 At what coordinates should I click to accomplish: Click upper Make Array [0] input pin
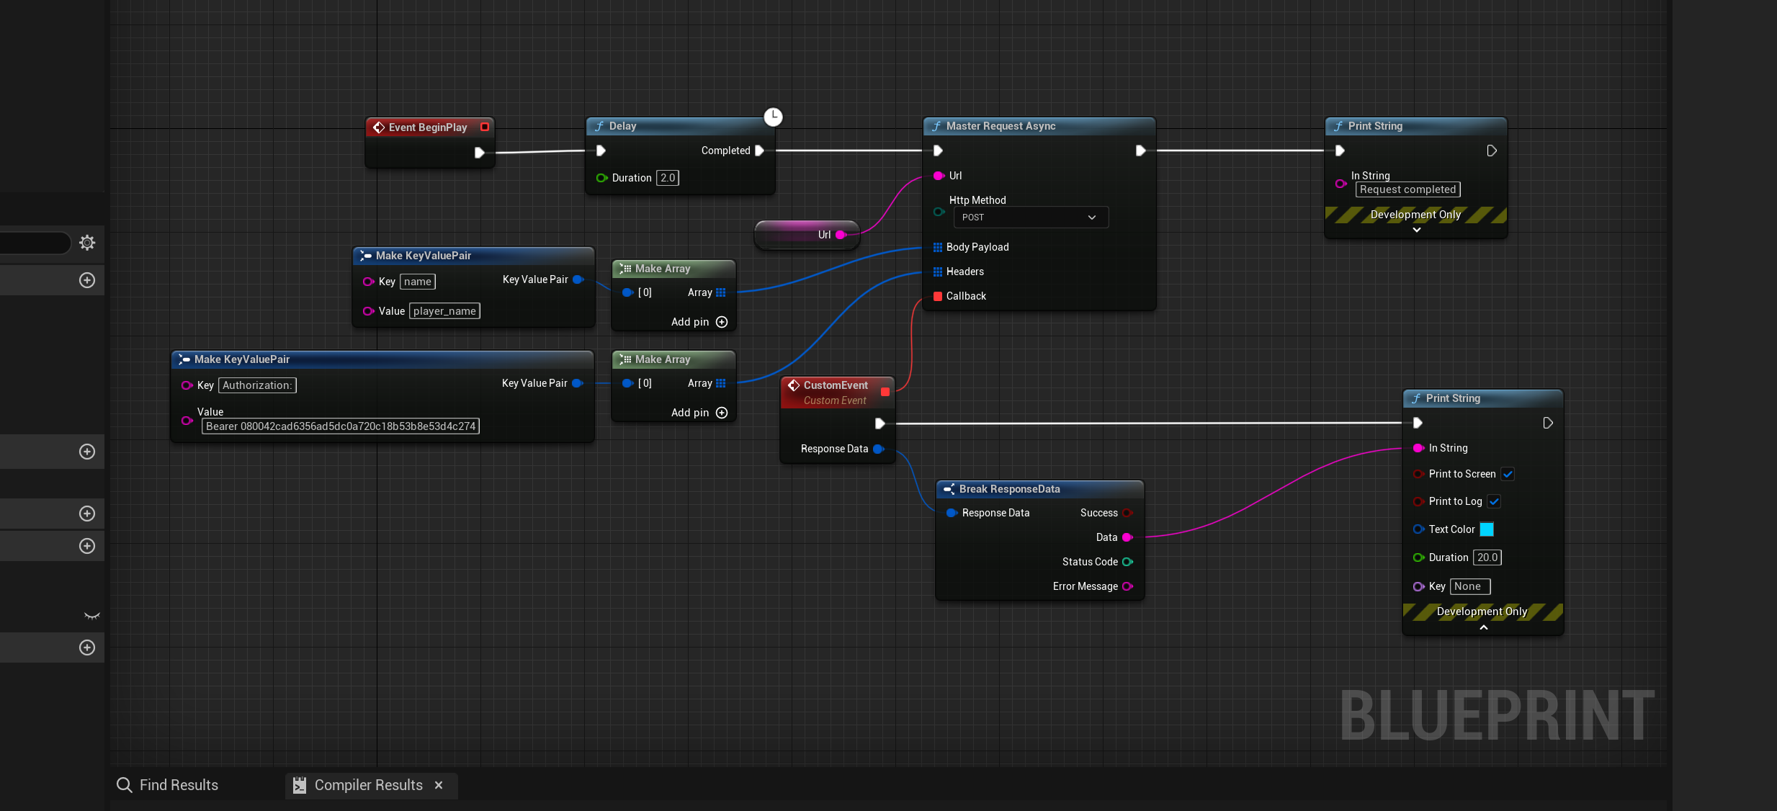tap(627, 292)
